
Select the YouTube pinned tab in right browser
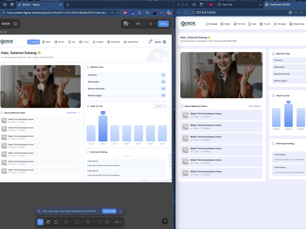211,5
